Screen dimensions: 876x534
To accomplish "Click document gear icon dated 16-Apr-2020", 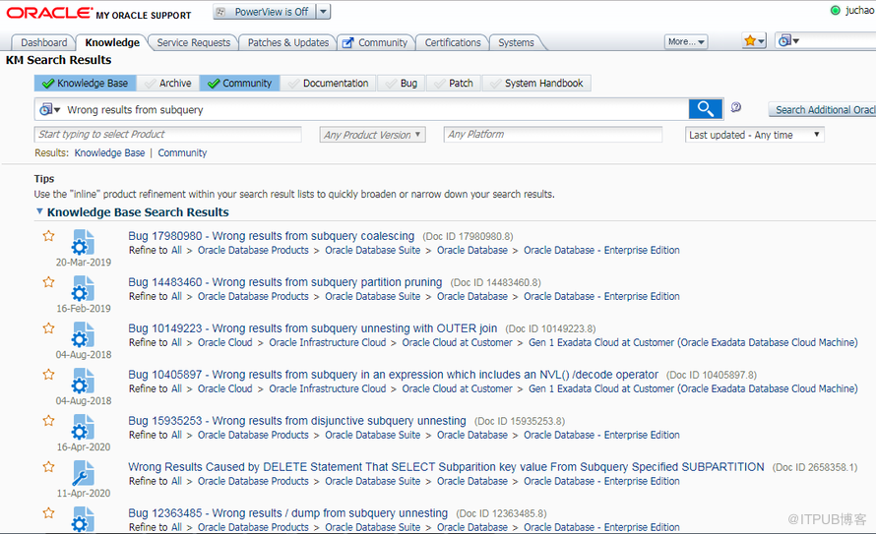I will coord(83,428).
